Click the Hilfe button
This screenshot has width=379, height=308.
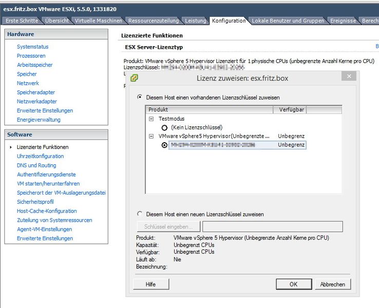click(151, 284)
